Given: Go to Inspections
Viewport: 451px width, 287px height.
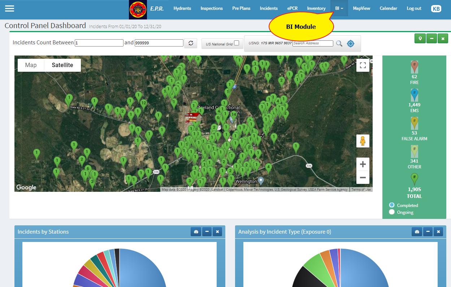Looking at the screenshot, I should 212,8.
